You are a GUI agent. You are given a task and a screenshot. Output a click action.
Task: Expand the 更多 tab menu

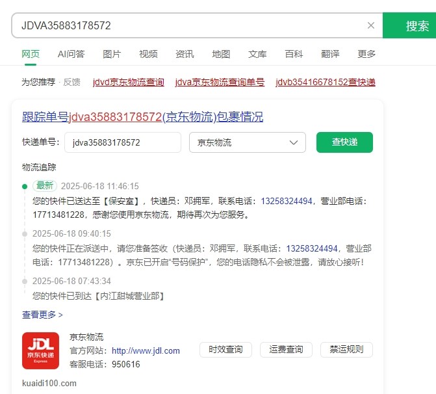[366, 54]
